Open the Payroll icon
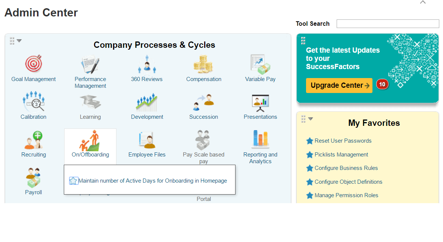The image size is (443, 242). (x=33, y=177)
